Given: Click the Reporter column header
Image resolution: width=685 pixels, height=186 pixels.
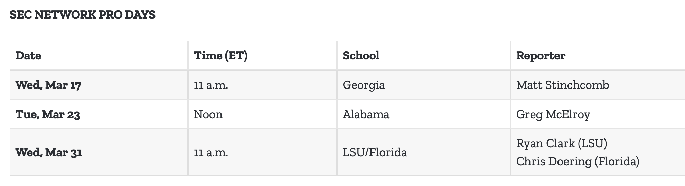Looking at the screenshot, I should tap(541, 56).
